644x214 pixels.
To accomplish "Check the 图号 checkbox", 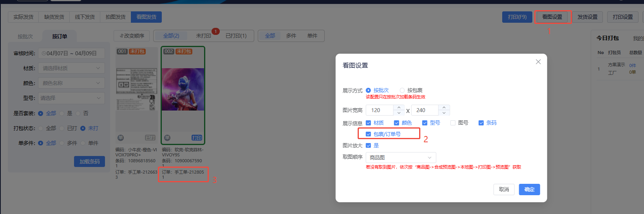I will [x=453, y=123].
